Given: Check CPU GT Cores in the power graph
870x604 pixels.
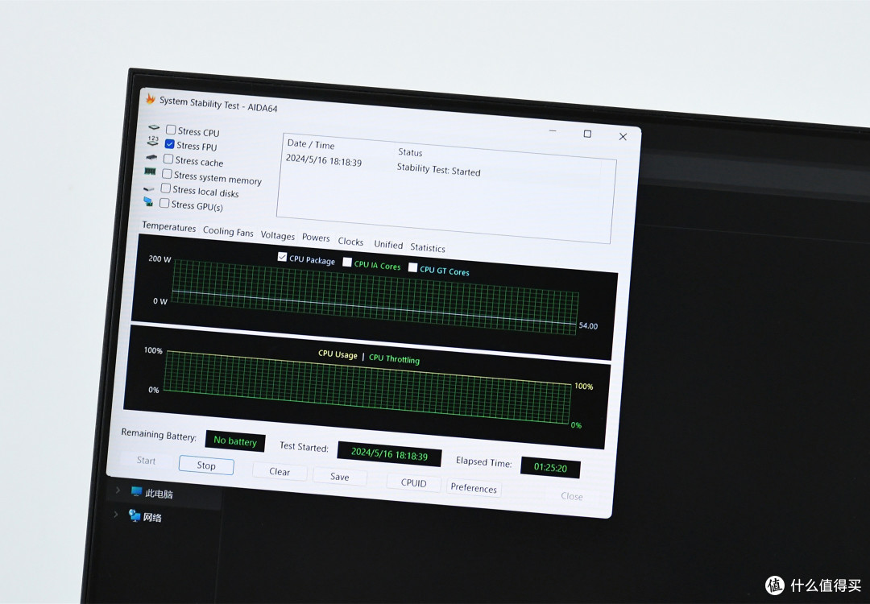Looking at the screenshot, I should [x=412, y=267].
